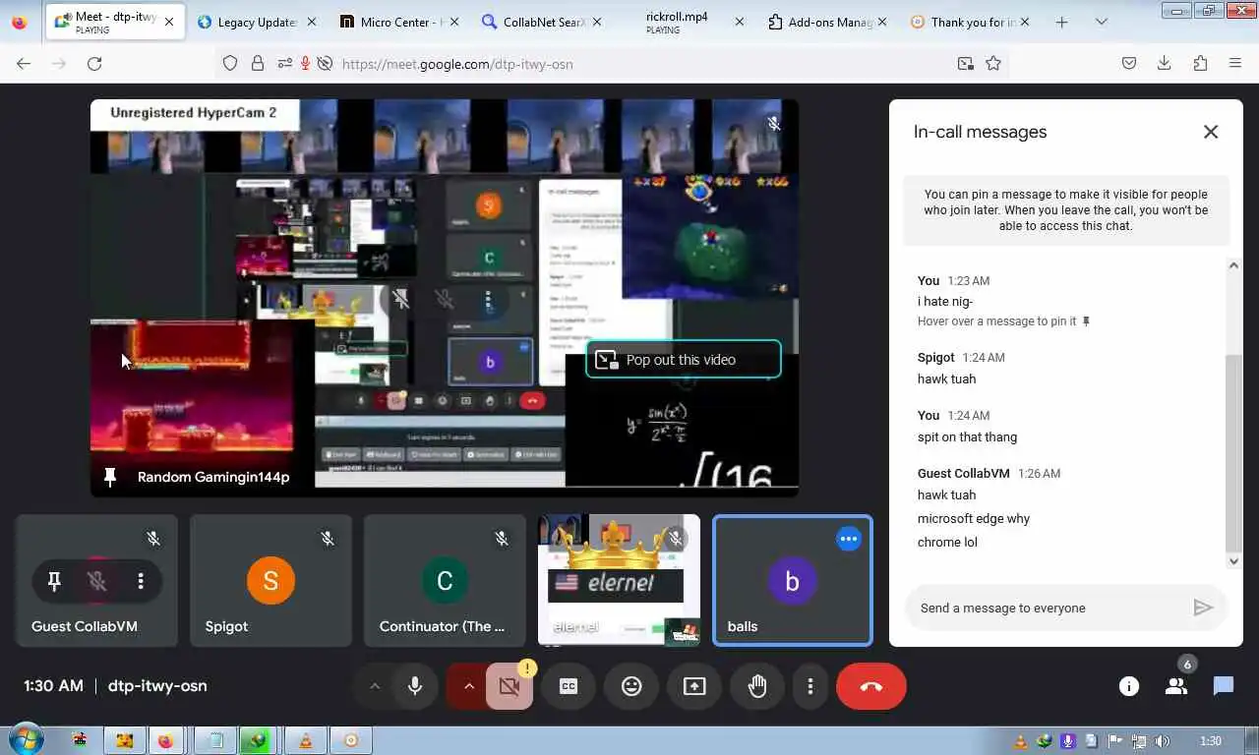Click the VLC cone in the taskbar
The height and width of the screenshot is (755, 1259).
(x=305, y=740)
